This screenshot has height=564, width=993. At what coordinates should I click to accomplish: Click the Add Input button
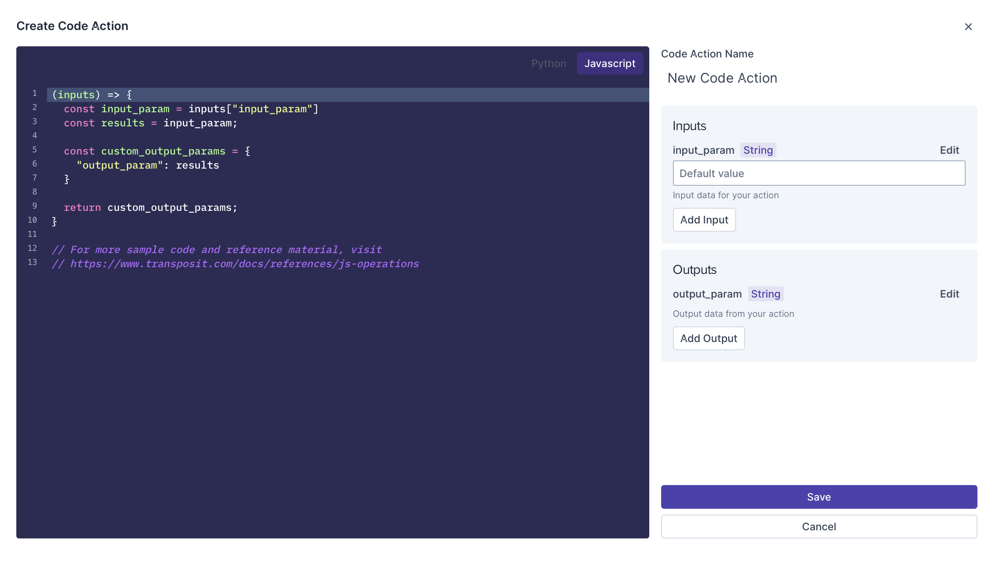click(x=703, y=220)
